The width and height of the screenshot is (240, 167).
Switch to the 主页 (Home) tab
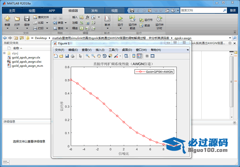tap(12, 11)
